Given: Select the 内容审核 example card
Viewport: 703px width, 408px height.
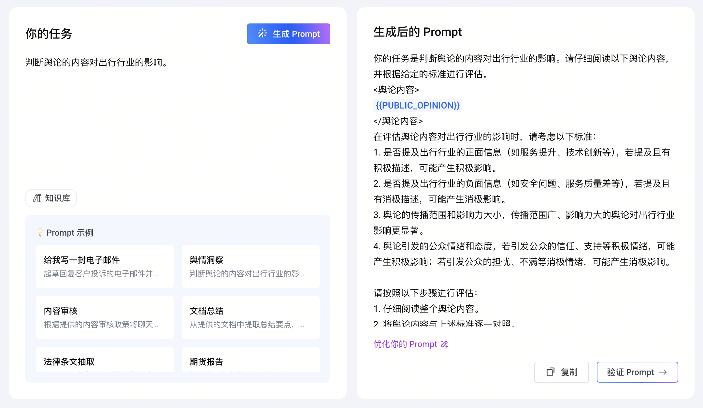Looking at the screenshot, I should coord(105,317).
